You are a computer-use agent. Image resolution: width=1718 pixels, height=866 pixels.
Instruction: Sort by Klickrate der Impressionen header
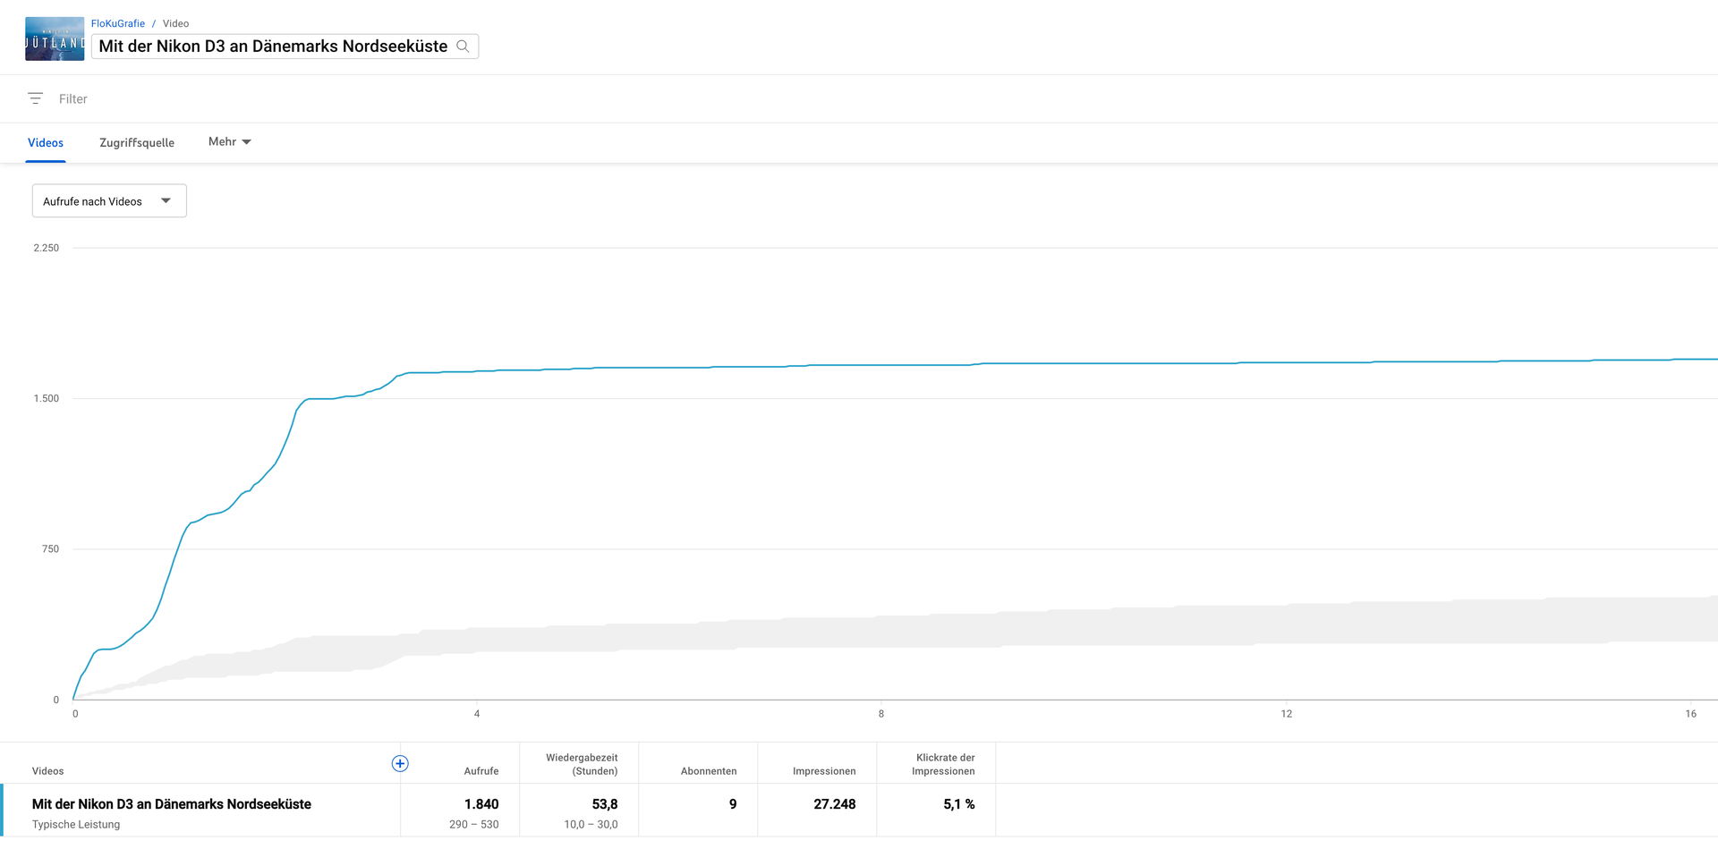944,764
